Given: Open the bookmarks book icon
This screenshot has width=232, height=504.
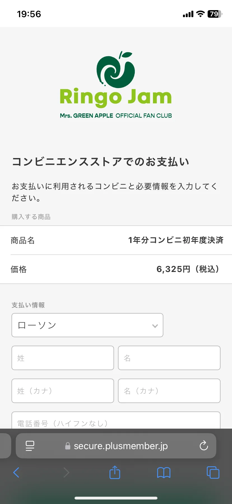Looking at the screenshot, I should click(164, 472).
